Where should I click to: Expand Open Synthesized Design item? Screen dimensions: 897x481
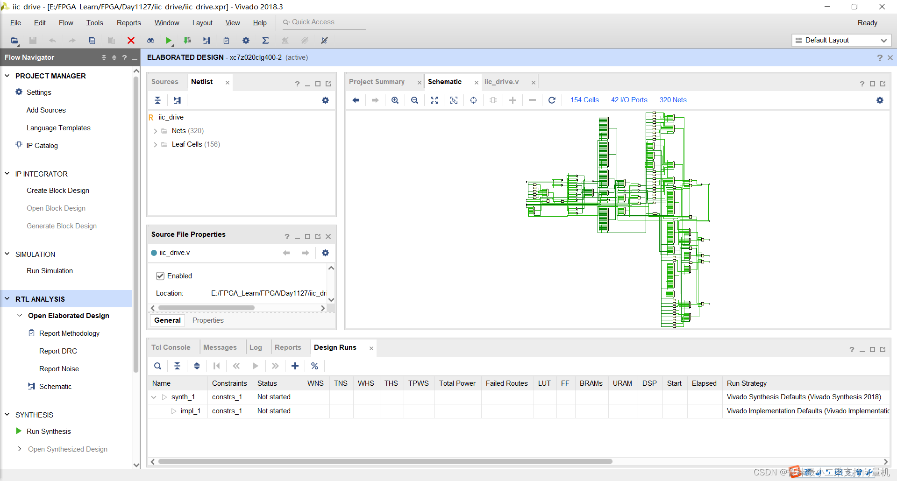point(20,449)
